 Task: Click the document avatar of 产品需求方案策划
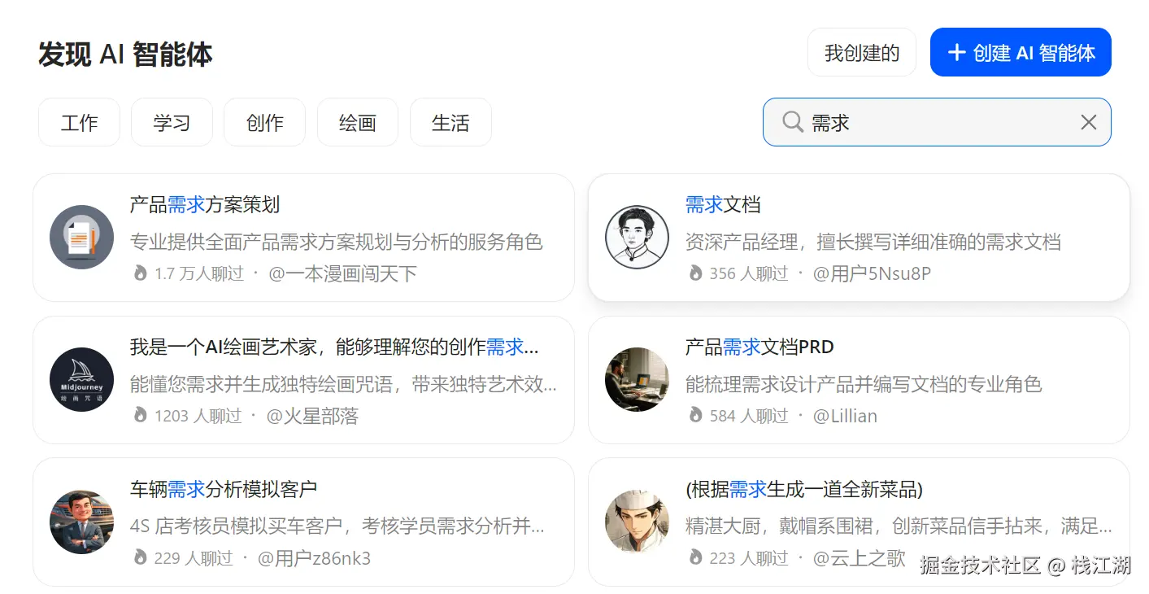click(x=81, y=238)
